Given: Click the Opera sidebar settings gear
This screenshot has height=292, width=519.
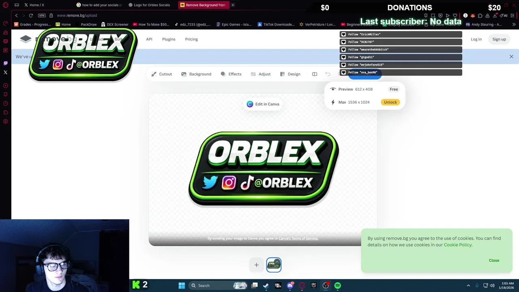Looking at the screenshot, I should [x=6, y=121].
